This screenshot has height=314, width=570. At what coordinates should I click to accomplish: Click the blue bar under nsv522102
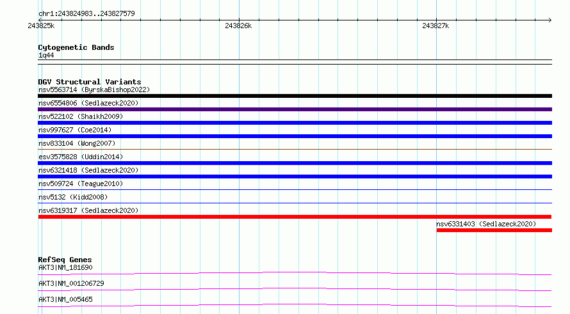[295, 123]
